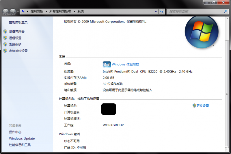Click the 版权所有 2009 Microsoft Corporation text

pos(105,22)
